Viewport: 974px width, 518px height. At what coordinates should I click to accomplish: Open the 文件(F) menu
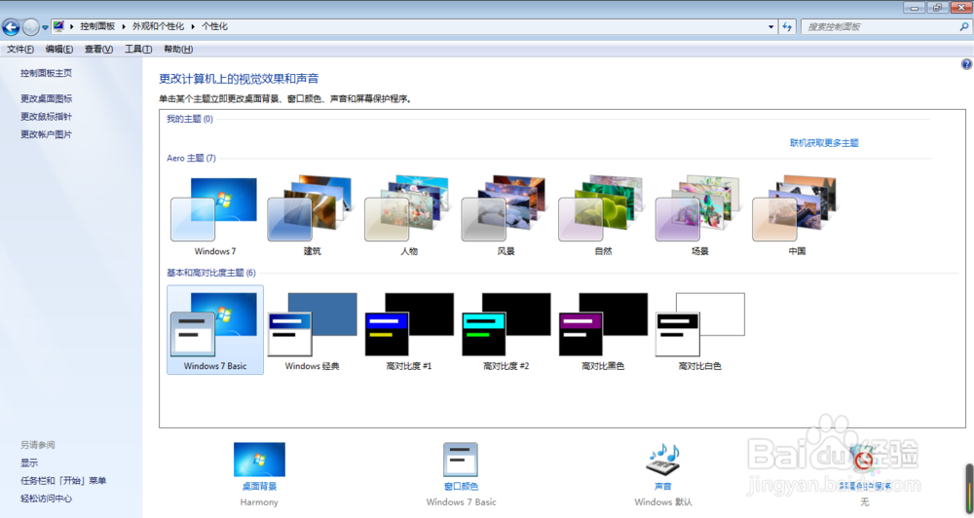(x=20, y=49)
